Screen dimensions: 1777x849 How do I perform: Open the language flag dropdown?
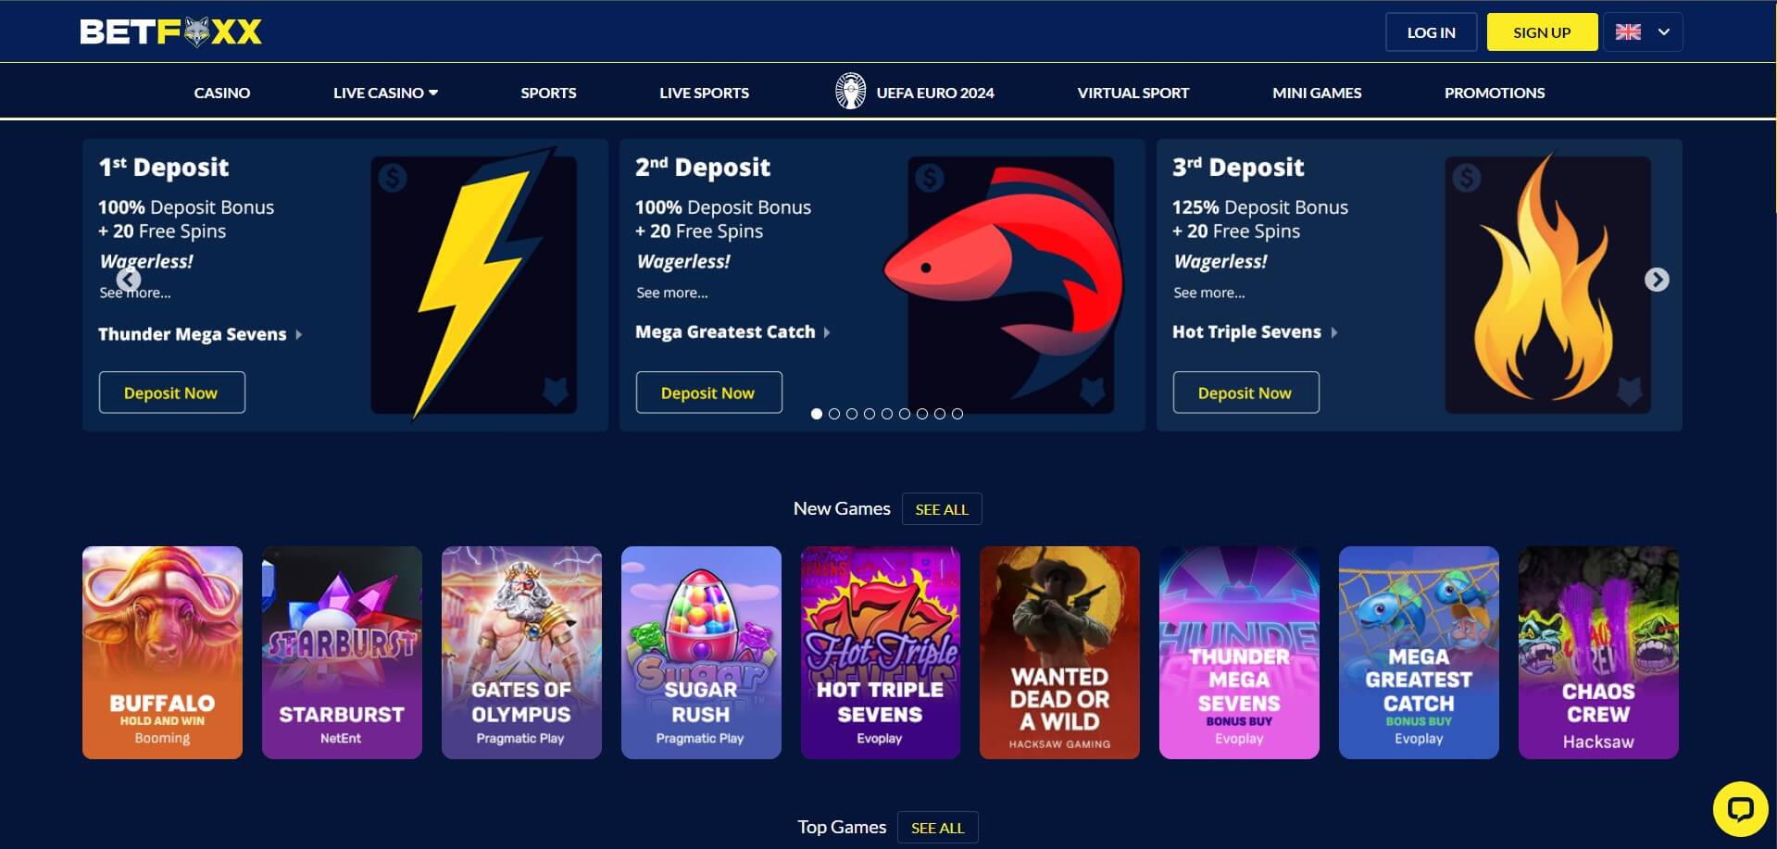[x=1643, y=32]
